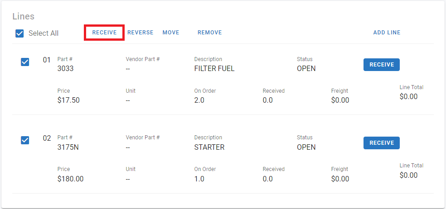The width and height of the screenshot is (446, 209).
Task: Uncheck the line 02 checkbox
Action: click(x=25, y=140)
